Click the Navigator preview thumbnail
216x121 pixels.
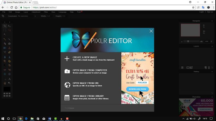pyautogui.click(x=190, y=30)
